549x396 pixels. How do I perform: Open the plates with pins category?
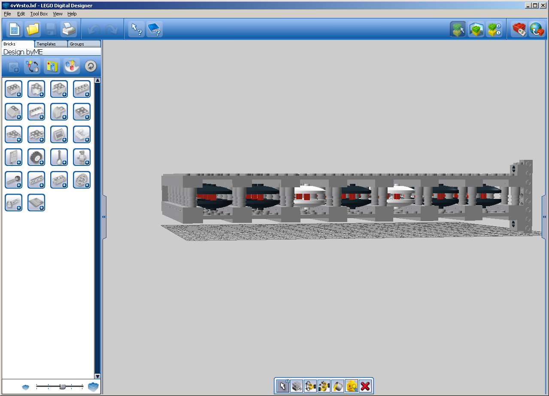(36, 134)
